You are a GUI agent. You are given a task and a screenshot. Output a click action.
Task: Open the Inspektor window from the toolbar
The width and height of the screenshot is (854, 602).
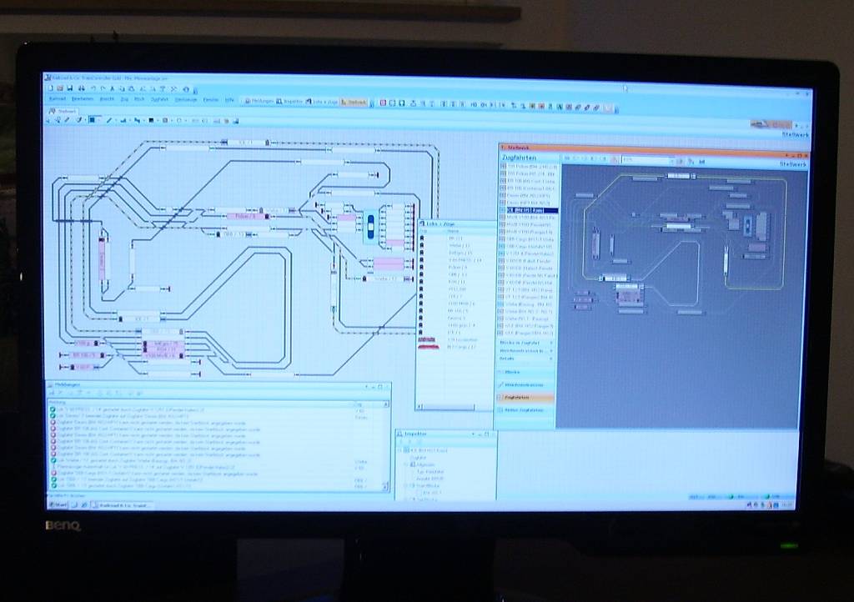coord(289,102)
